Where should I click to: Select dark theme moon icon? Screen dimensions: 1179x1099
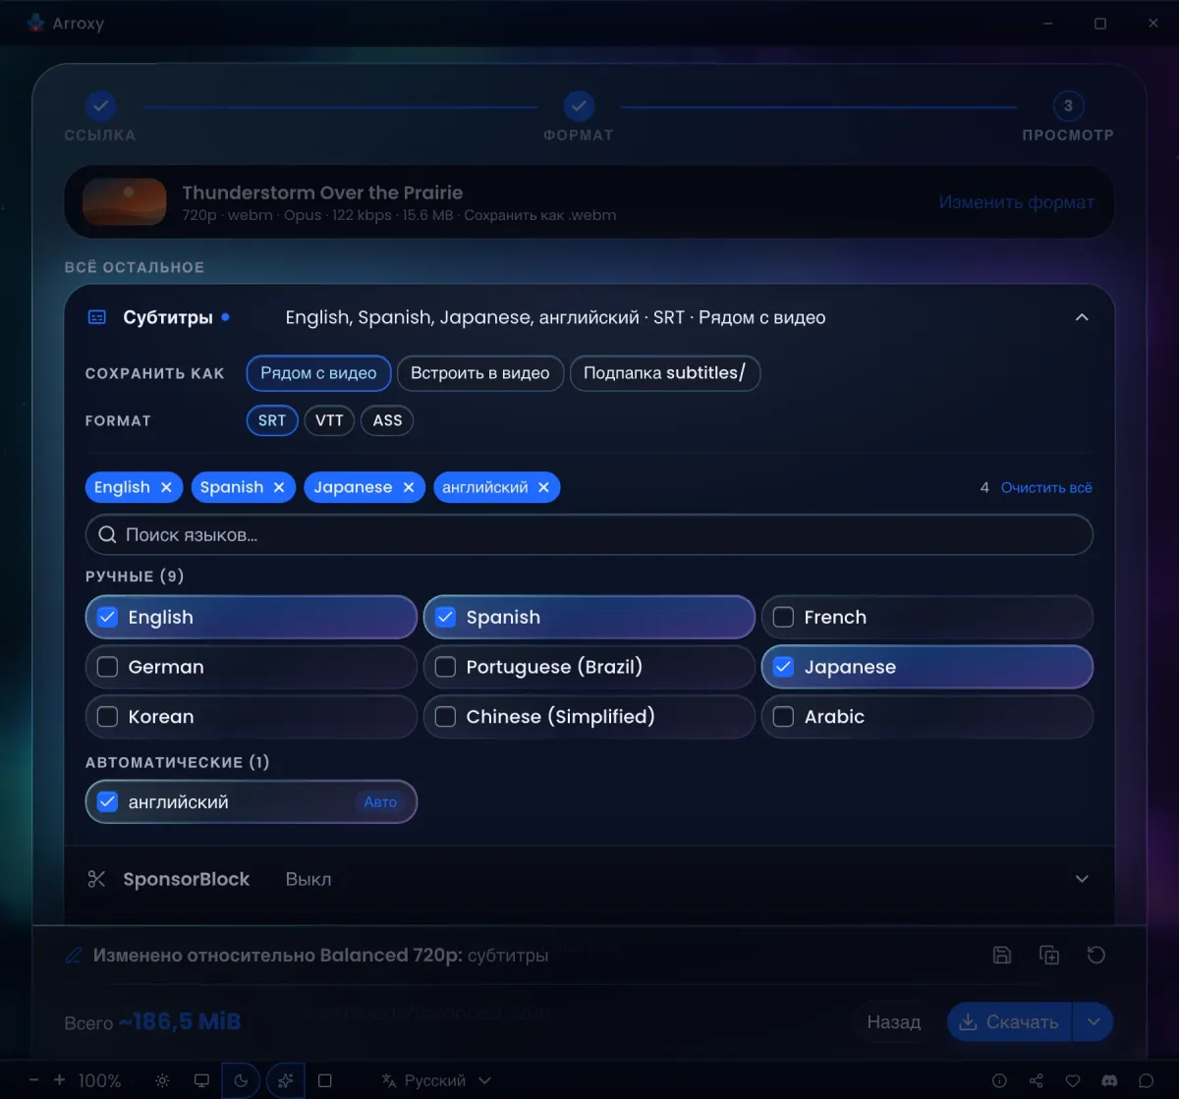[x=241, y=1080]
